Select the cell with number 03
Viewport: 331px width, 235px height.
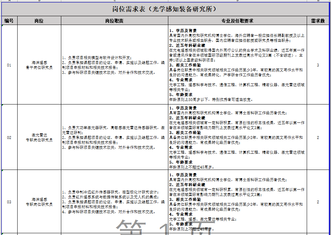point(9,202)
